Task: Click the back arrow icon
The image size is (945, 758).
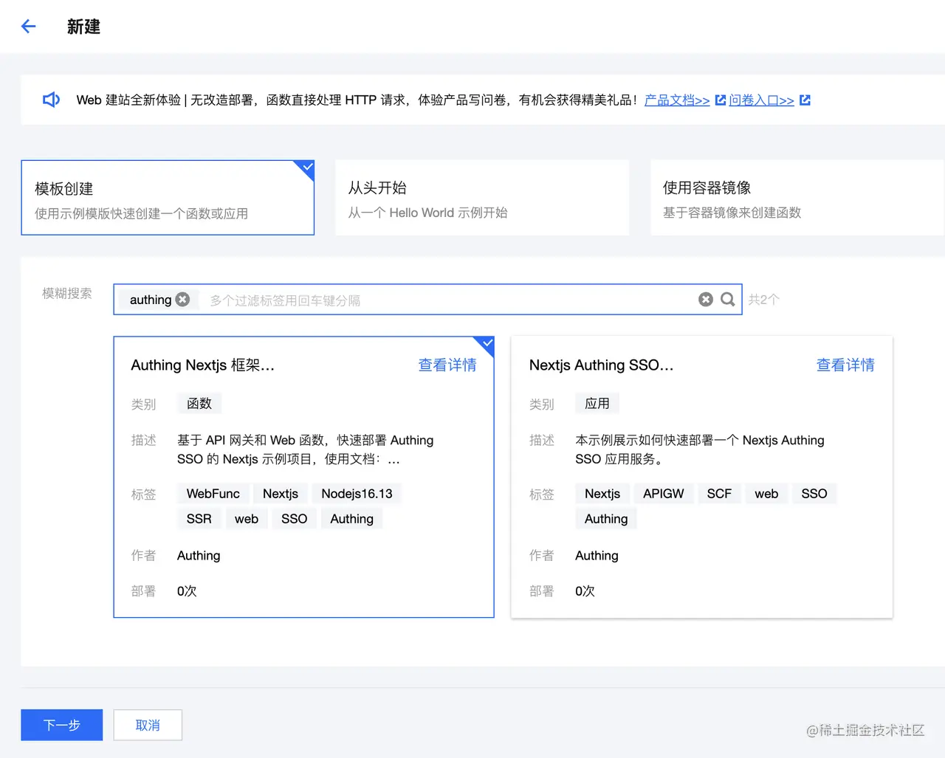Action: [29, 27]
